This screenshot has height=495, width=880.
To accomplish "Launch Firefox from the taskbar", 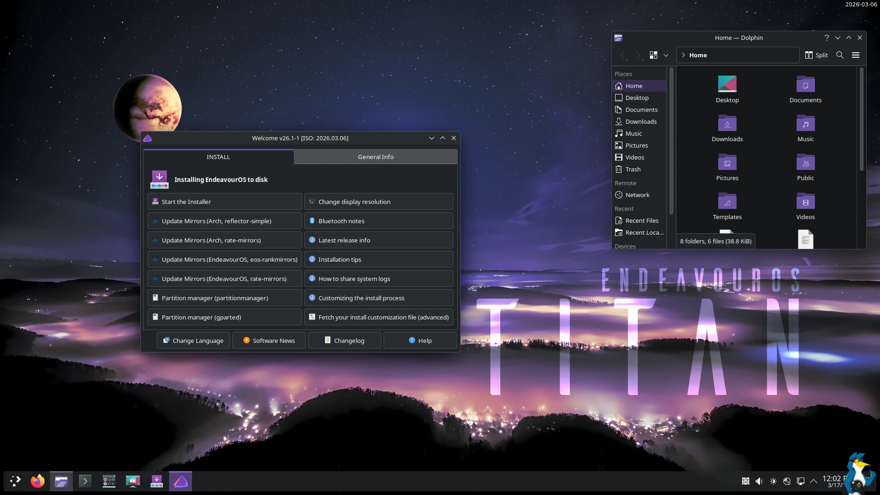I will point(38,481).
